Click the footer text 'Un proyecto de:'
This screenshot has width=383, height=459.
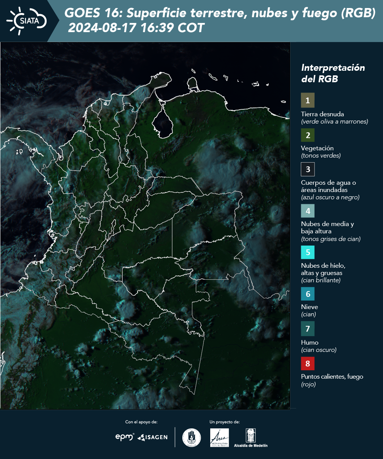pyautogui.click(x=225, y=422)
